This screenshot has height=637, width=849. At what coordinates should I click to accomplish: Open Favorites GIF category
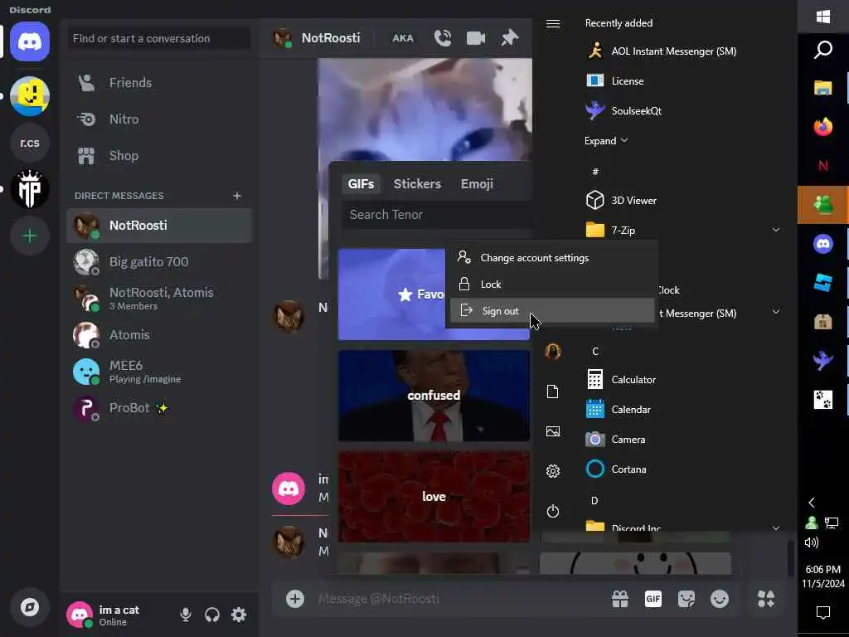[392, 294]
